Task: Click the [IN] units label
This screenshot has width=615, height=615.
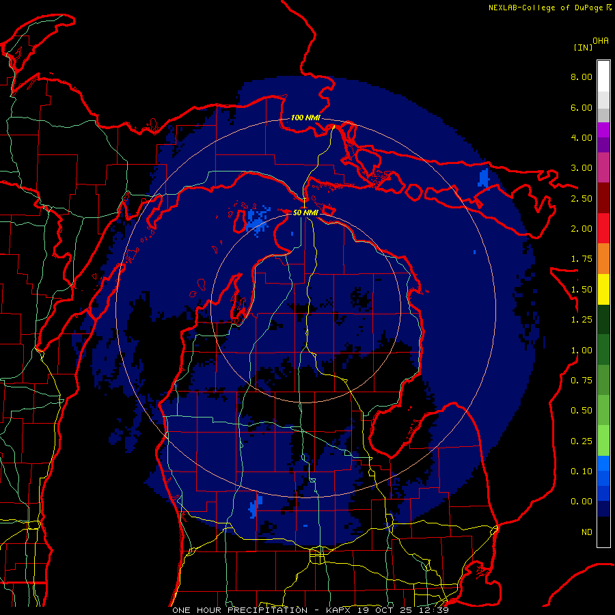Action: tap(583, 47)
